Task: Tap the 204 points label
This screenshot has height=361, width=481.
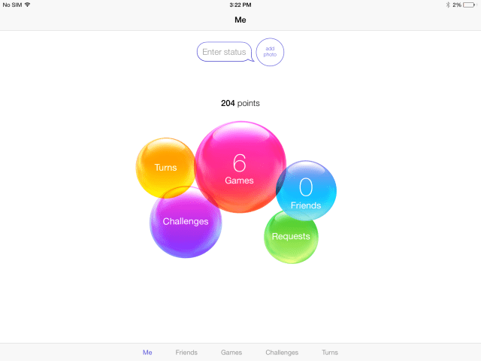Action: tap(240, 103)
